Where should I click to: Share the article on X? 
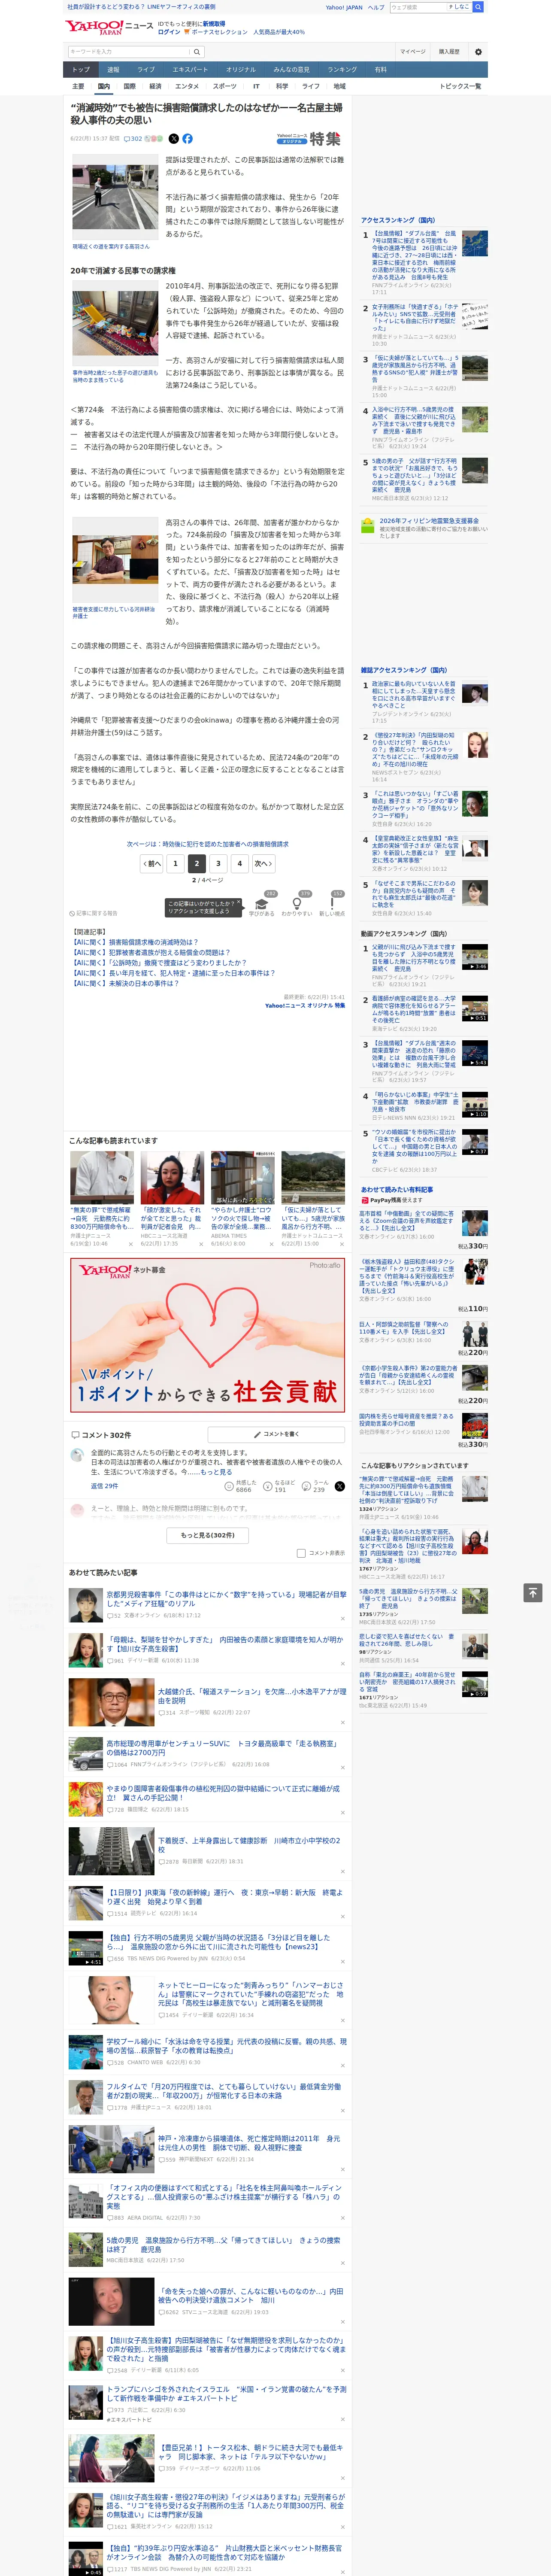(174, 139)
